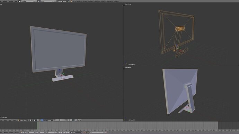Play the animation in reverse
The image size is (239, 134).
click(63, 133)
